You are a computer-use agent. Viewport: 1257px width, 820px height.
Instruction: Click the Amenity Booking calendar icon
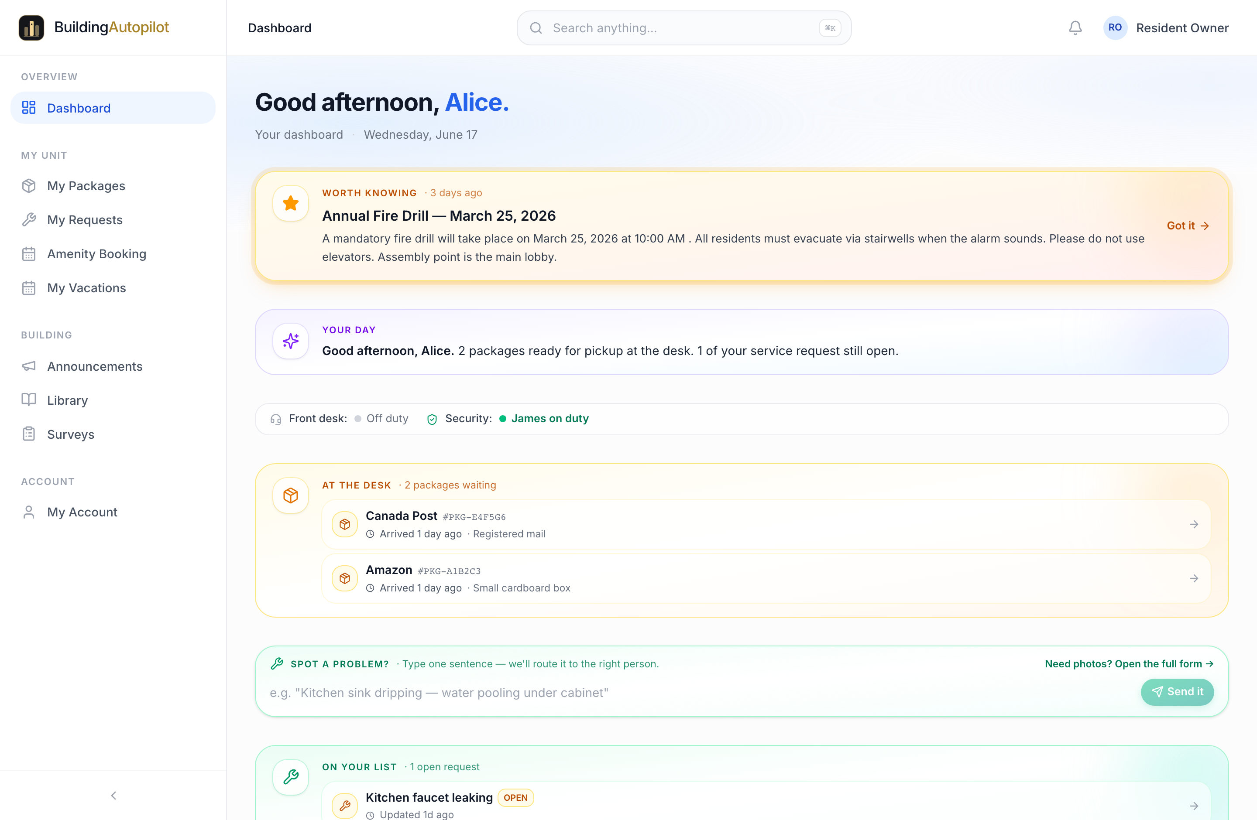click(x=28, y=254)
